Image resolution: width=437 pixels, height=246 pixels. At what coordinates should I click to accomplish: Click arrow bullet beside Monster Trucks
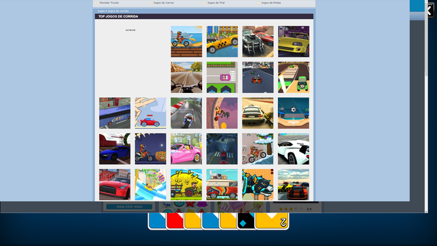[96, 3]
